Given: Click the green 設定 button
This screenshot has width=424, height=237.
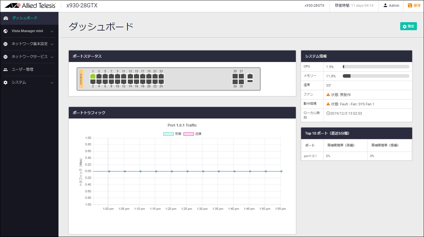Looking at the screenshot, I should tap(408, 26).
